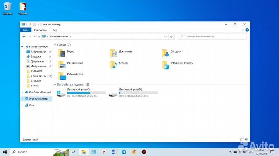Open the Файл menu
279x156 pixels.
[x=26, y=30]
